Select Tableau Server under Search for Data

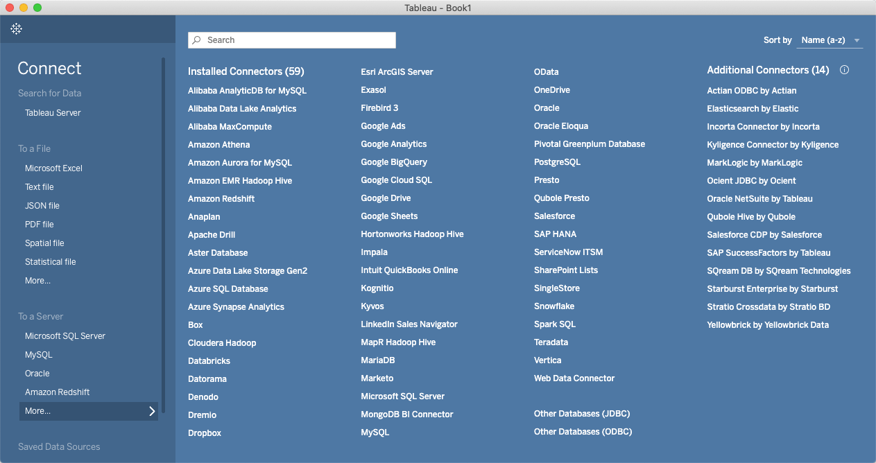tap(53, 113)
